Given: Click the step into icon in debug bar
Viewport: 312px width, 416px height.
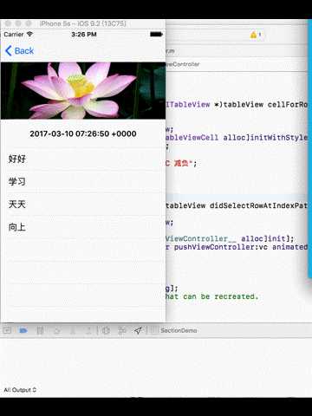Looking at the screenshot, I should (x=73, y=330).
